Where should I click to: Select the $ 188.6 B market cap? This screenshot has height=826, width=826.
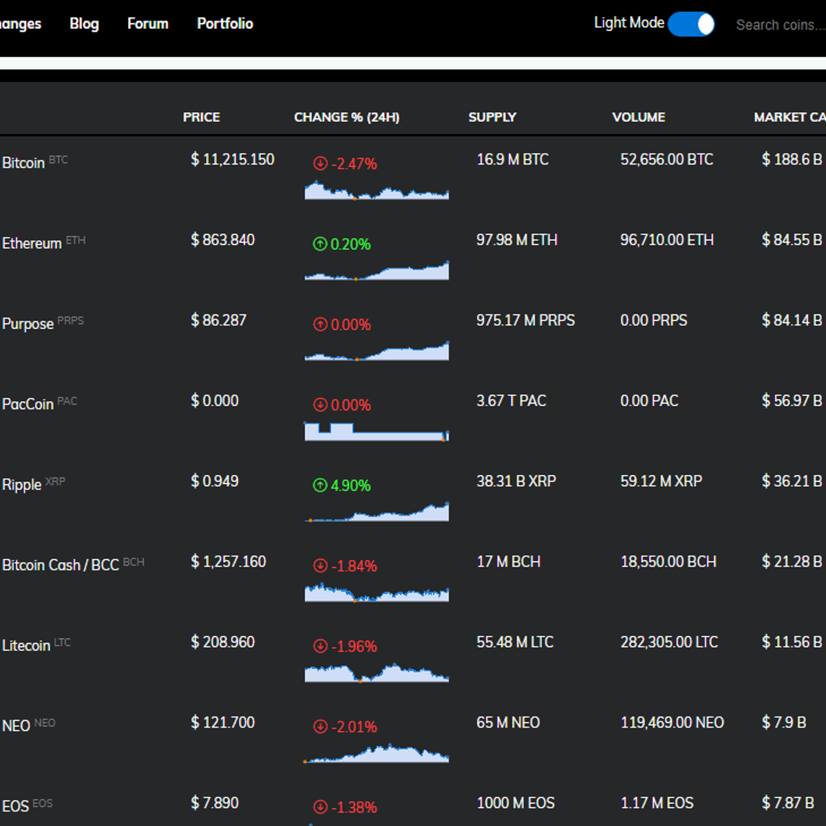(792, 160)
